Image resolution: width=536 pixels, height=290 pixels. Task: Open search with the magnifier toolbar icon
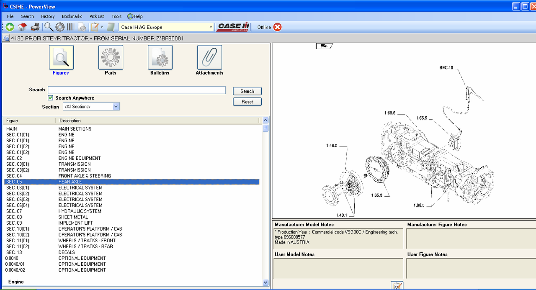[x=49, y=27]
